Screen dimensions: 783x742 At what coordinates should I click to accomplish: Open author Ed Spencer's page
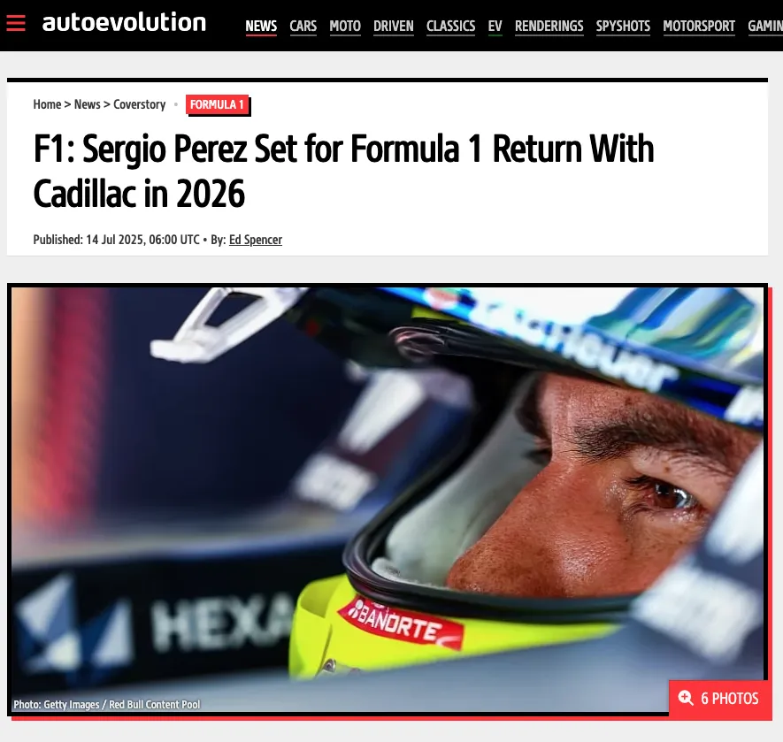coord(256,240)
